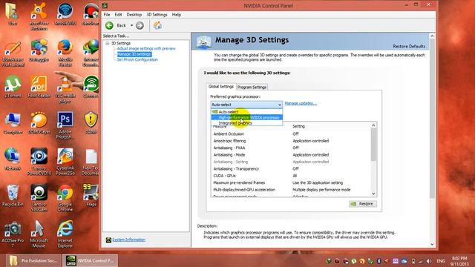The height and width of the screenshot is (267, 475).
Task: Open the ACDSee Pro 7 desktop icon
Action: tap(13, 234)
